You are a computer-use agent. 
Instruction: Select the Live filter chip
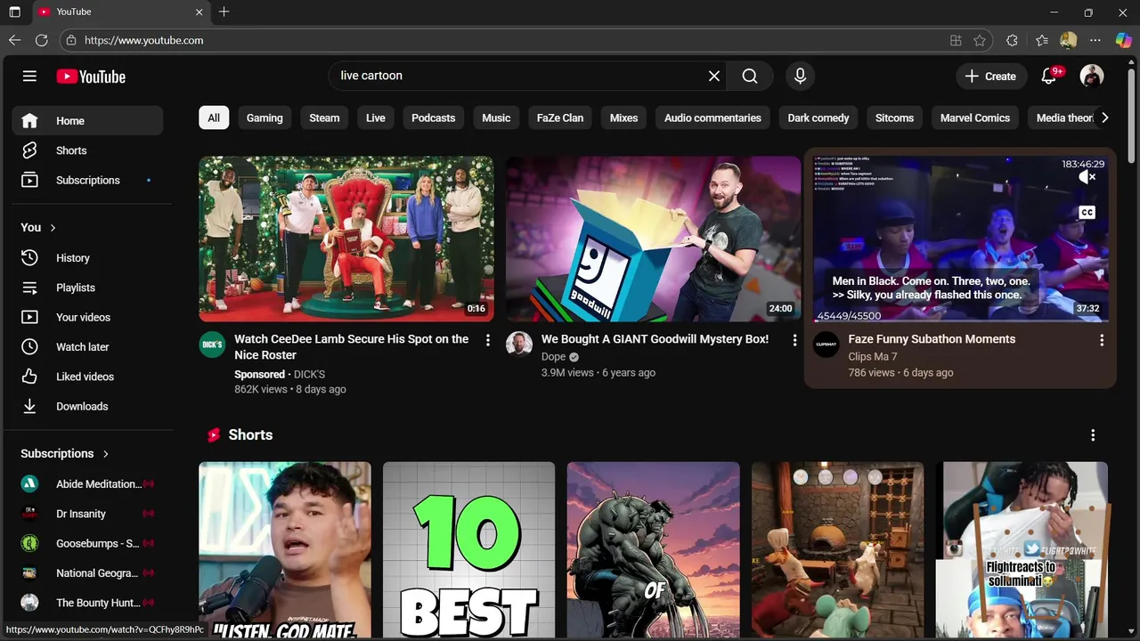click(x=376, y=118)
